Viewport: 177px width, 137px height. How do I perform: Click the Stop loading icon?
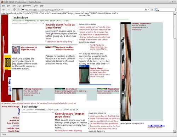(18, 10)
